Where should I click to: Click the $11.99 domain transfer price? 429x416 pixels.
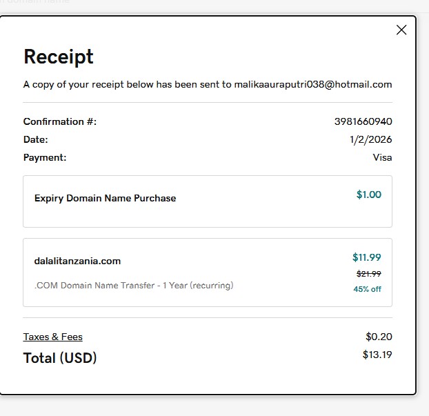tap(366, 257)
